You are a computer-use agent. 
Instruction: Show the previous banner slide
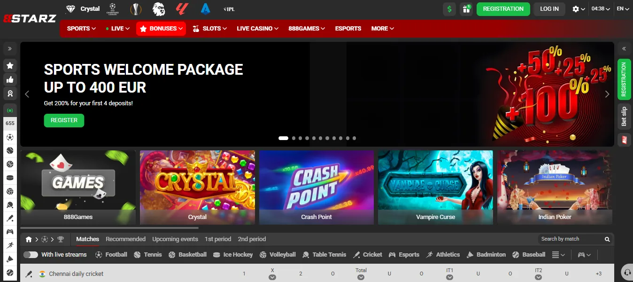[x=27, y=94]
